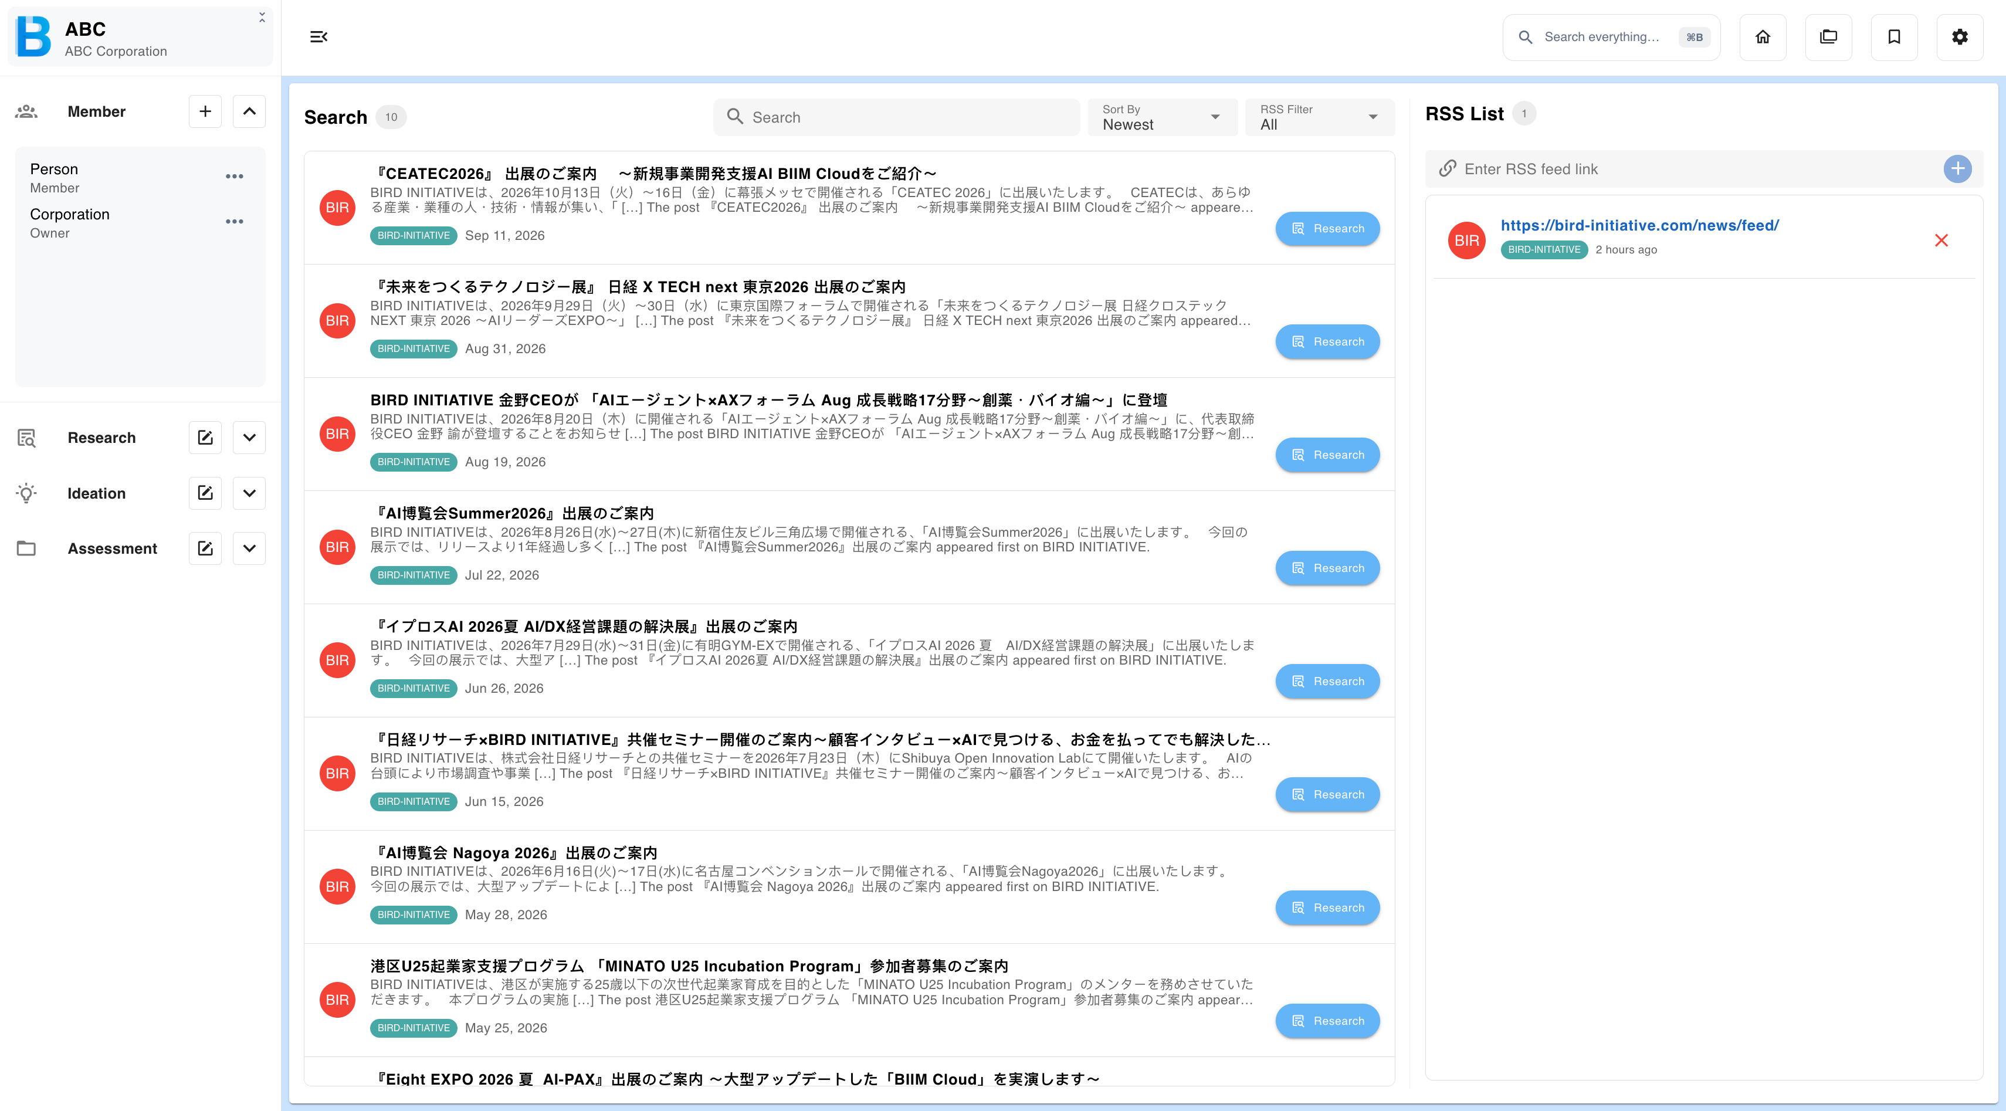Screen dimensions: 2006x1111
Task: Click the Research sidebar icon
Action: coord(26,438)
